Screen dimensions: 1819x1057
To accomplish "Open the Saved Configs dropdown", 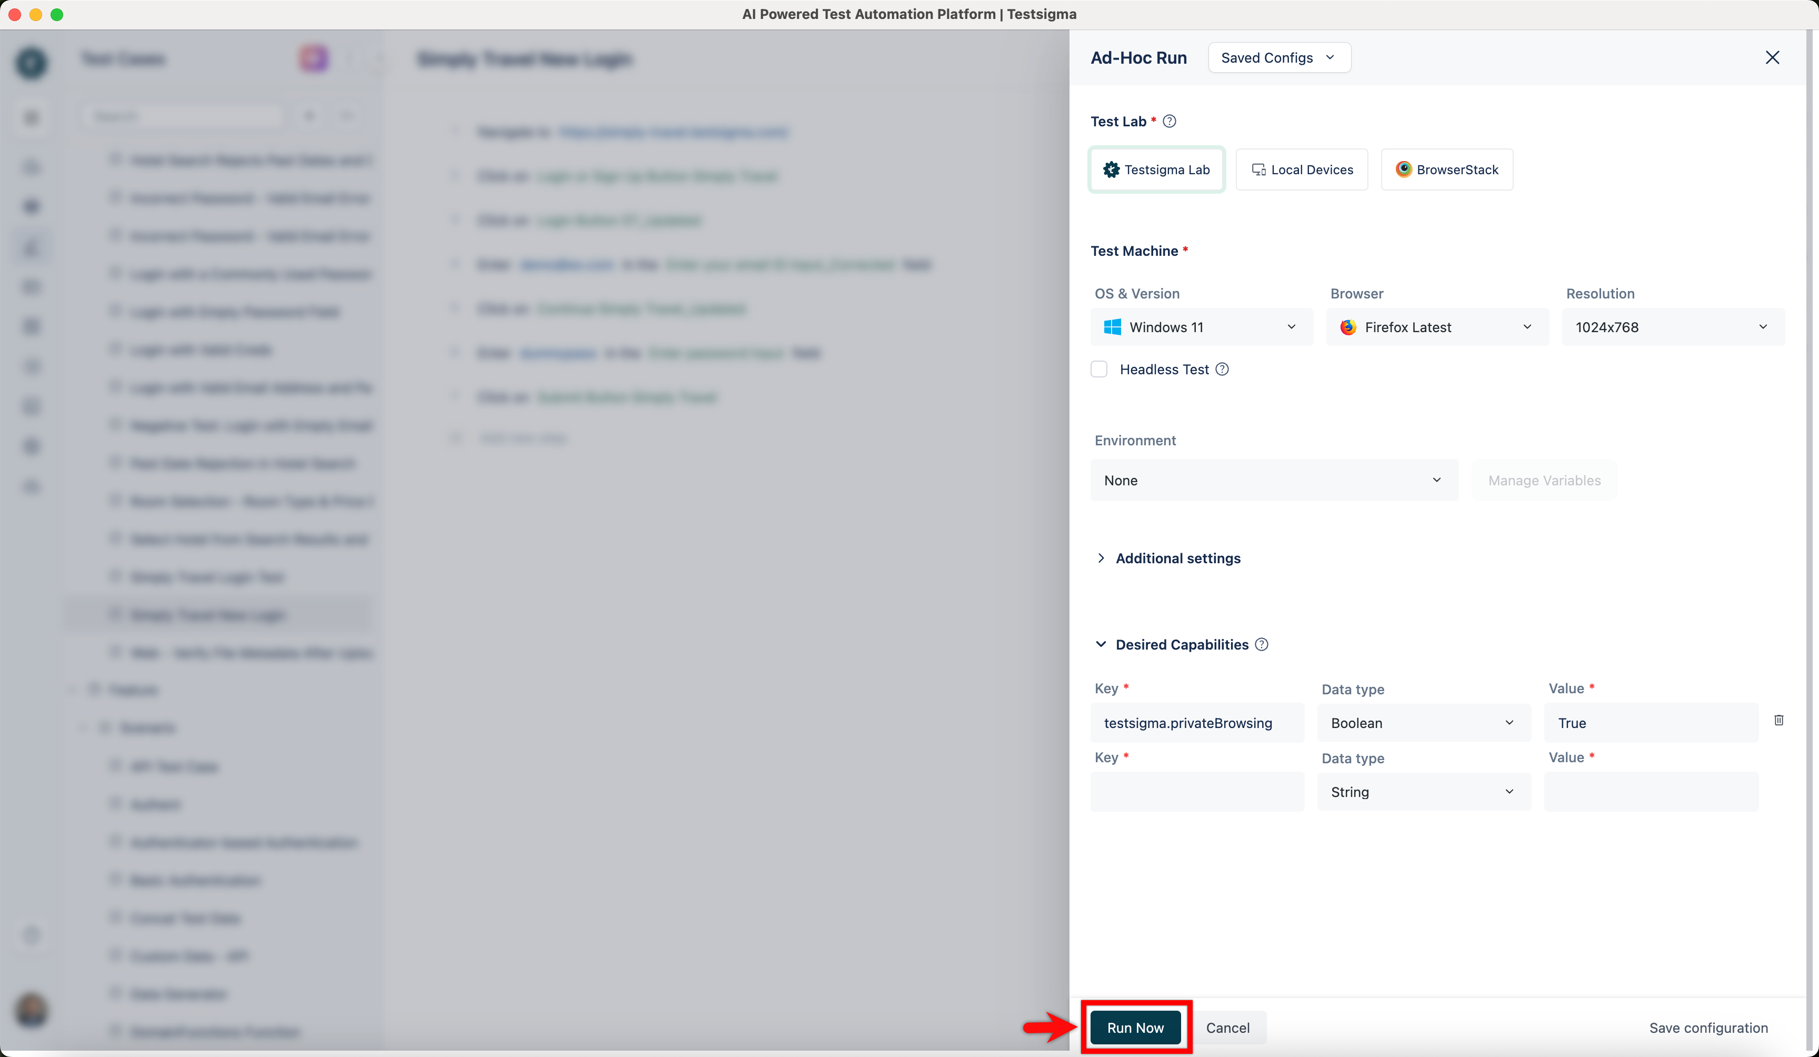I will [1279, 58].
